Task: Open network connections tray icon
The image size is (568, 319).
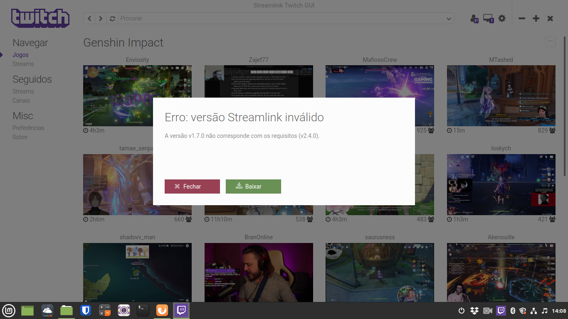Action: 534,311
